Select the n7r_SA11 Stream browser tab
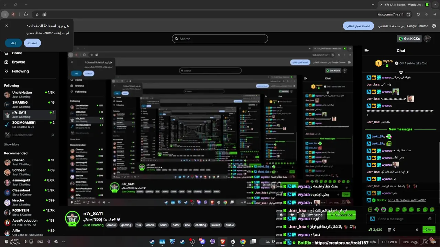The image size is (440, 247). [x=405, y=5]
